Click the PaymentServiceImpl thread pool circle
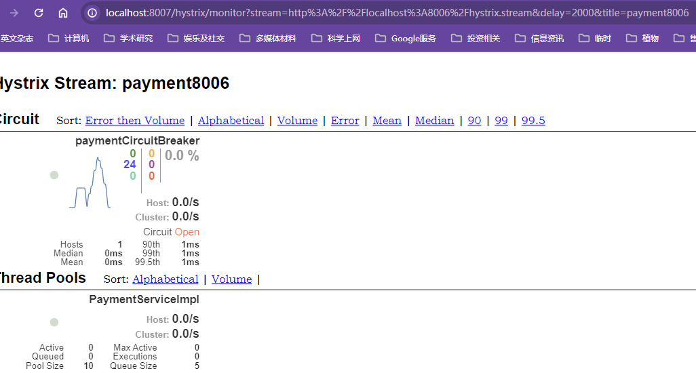This screenshot has height=373, width=696. click(54, 322)
